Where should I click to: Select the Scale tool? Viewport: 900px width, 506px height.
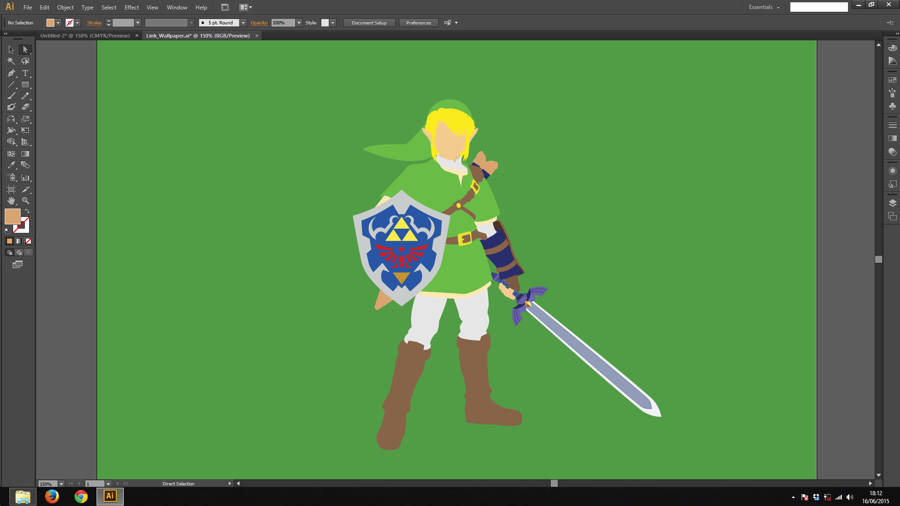(x=25, y=119)
